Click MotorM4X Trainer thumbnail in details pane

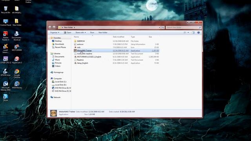pyautogui.click(x=53, y=113)
